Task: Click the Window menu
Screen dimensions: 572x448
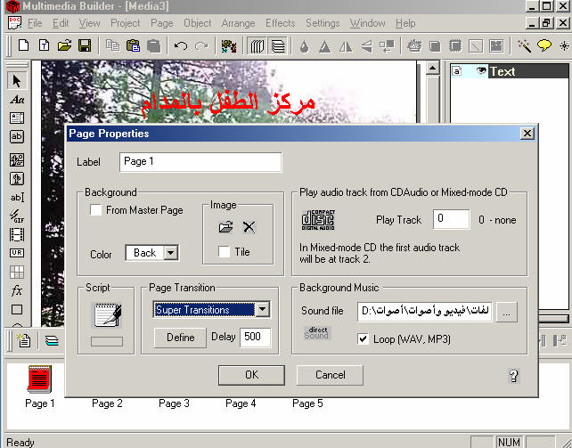Action: tap(367, 23)
